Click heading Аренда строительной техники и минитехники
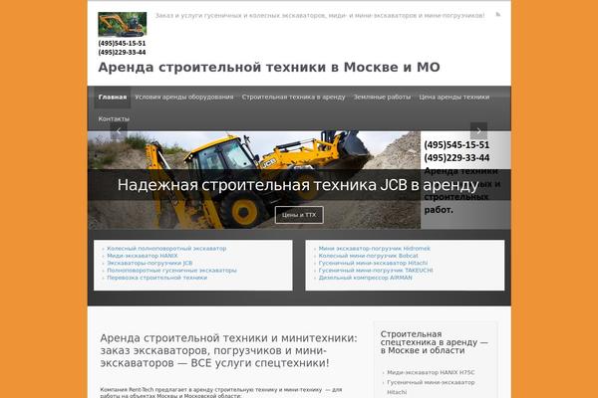598x398 pixels. pos(229,350)
